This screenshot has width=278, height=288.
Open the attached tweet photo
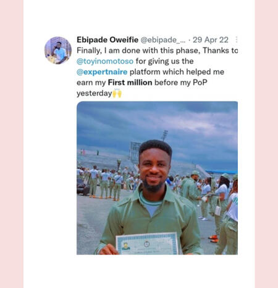(x=157, y=178)
